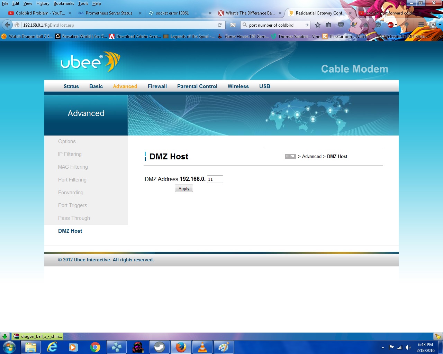Viewport: 443px width, 354px height.
Task: Show more bookmarks with overflow chevron
Action: (x=440, y=36)
